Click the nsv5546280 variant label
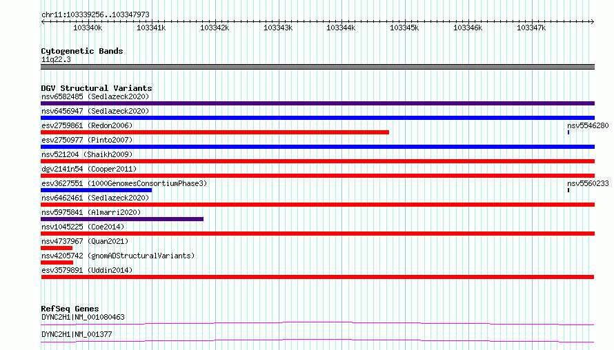The height and width of the screenshot is (350, 614). coord(588,125)
